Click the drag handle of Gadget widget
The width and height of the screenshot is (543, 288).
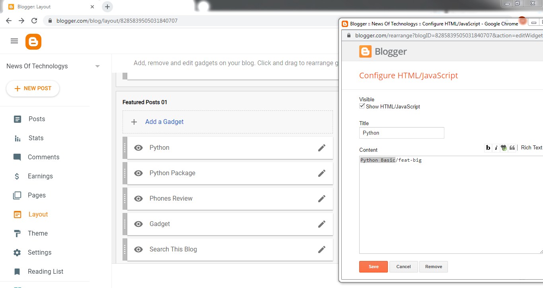point(125,224)
